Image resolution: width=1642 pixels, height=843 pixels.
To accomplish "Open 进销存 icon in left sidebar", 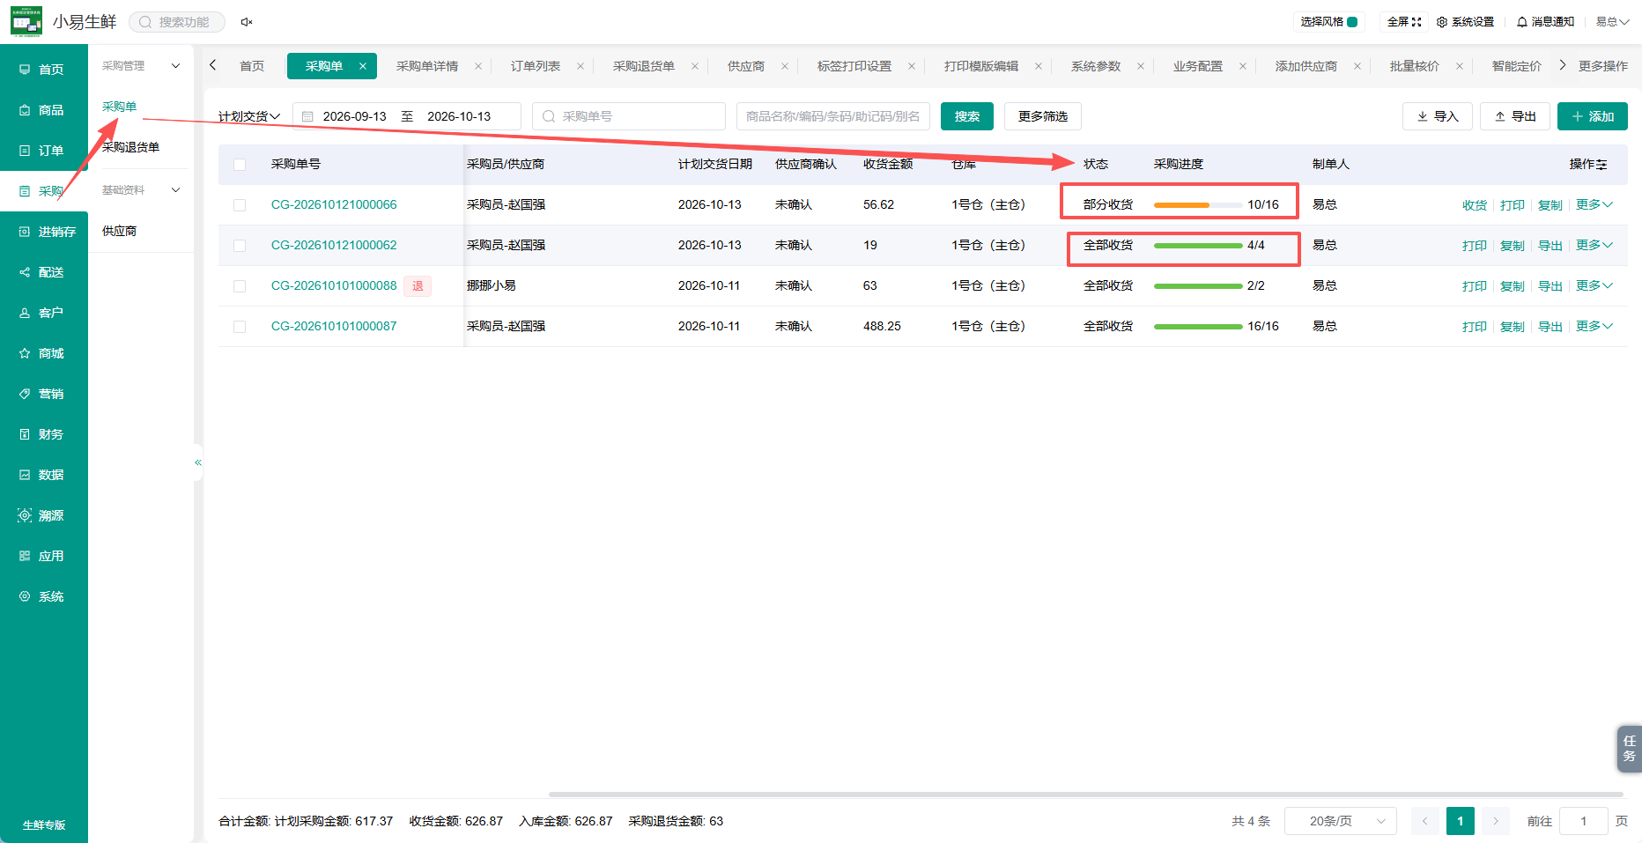I will tap(25, 232).
